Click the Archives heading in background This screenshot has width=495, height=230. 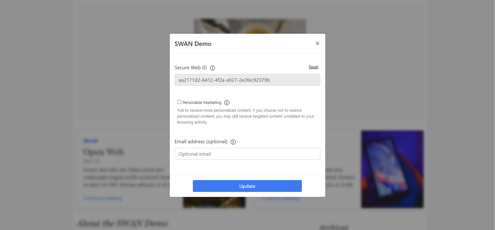point(334,227)
